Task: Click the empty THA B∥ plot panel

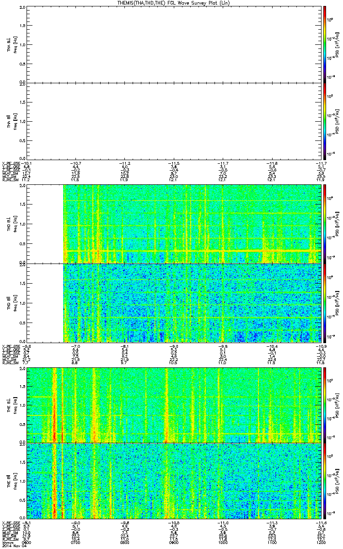Action: coord(173,121)
